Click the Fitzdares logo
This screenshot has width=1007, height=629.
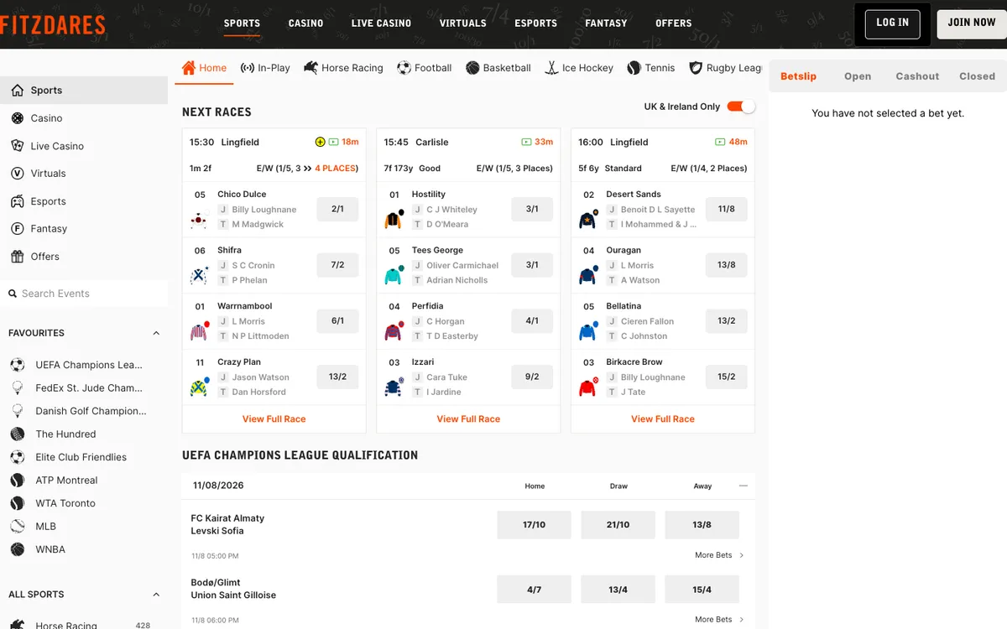click(53, 25)
